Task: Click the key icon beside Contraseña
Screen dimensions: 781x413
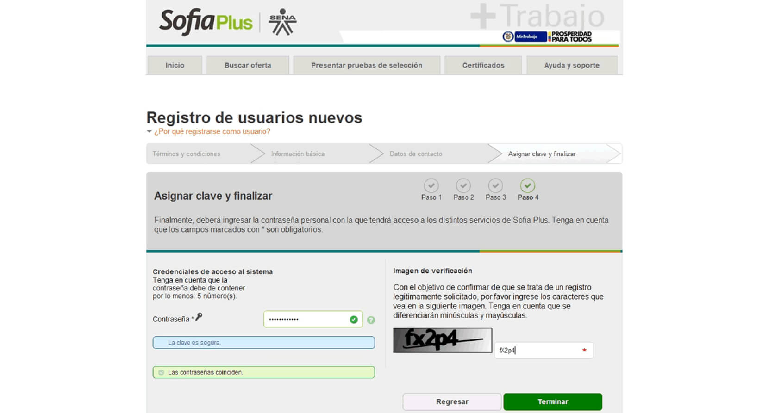Action: pyautogui.click(x=199, y=317)
